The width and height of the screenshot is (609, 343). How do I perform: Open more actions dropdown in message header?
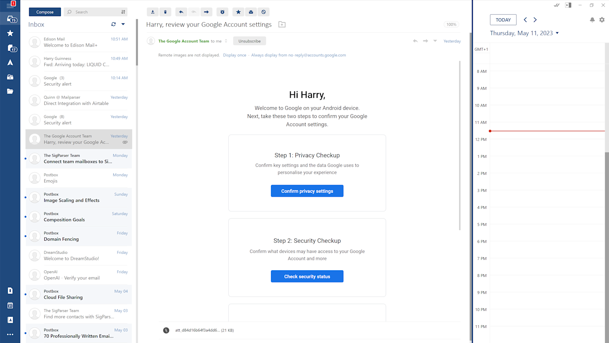[x=435, y=41]
